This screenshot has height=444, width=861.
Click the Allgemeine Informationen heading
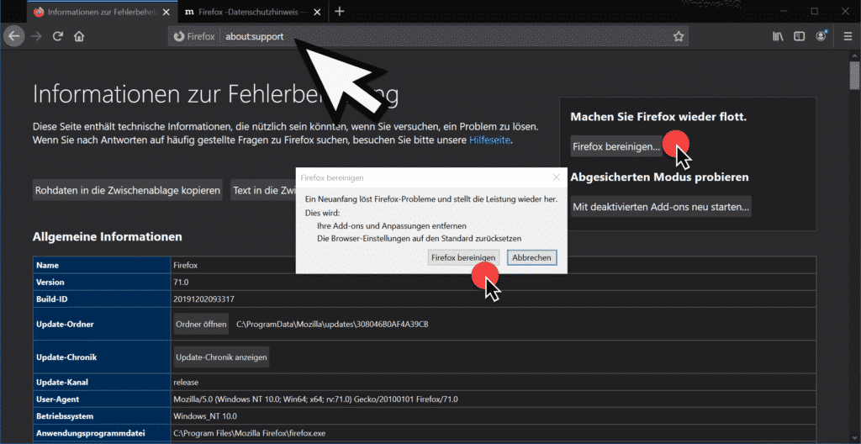coord(108,237)
